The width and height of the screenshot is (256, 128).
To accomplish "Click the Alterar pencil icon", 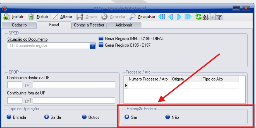I will (55, 17).
